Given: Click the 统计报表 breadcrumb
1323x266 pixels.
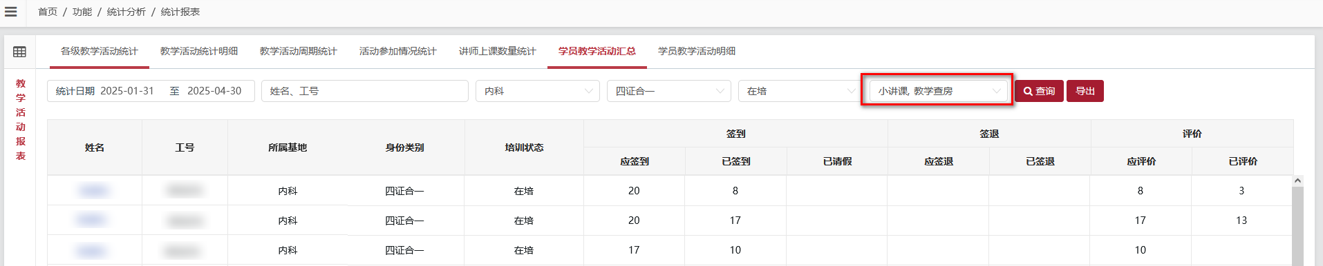Looking at the screenshot, I should 180,12.
